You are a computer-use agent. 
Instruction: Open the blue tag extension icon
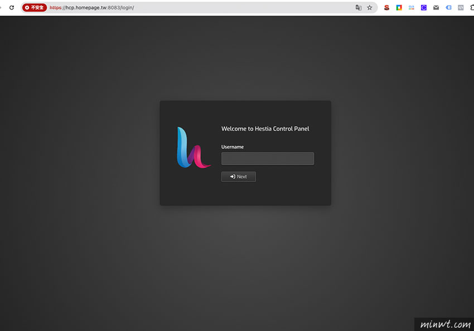click(x=448, y=8)
